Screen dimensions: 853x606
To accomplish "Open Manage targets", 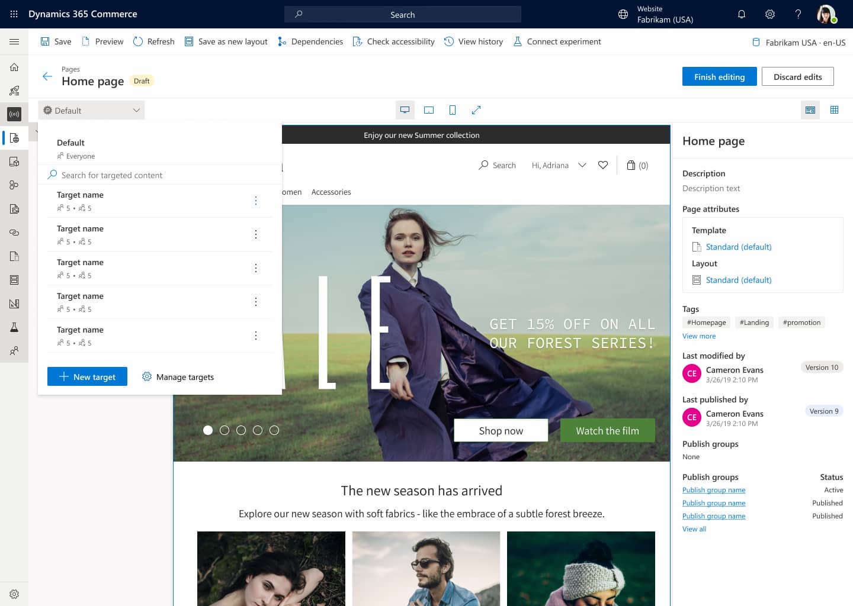I will tap(178, 376).
